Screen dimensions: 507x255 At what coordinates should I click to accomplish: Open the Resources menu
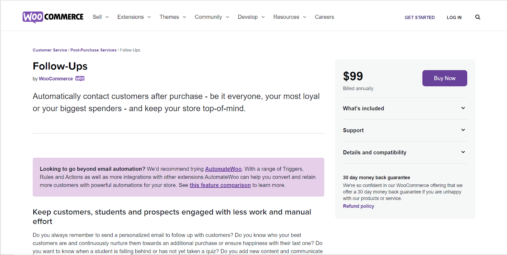pos(290,17)
